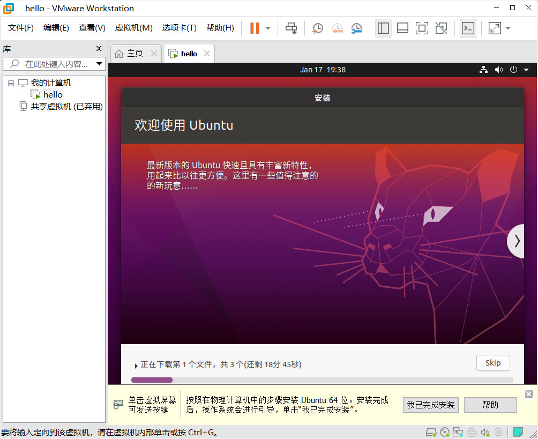The height and width of the screenshot is (439, 538).
Task: Click the 帮助 button in the hint bar
Action: [490, 405]
